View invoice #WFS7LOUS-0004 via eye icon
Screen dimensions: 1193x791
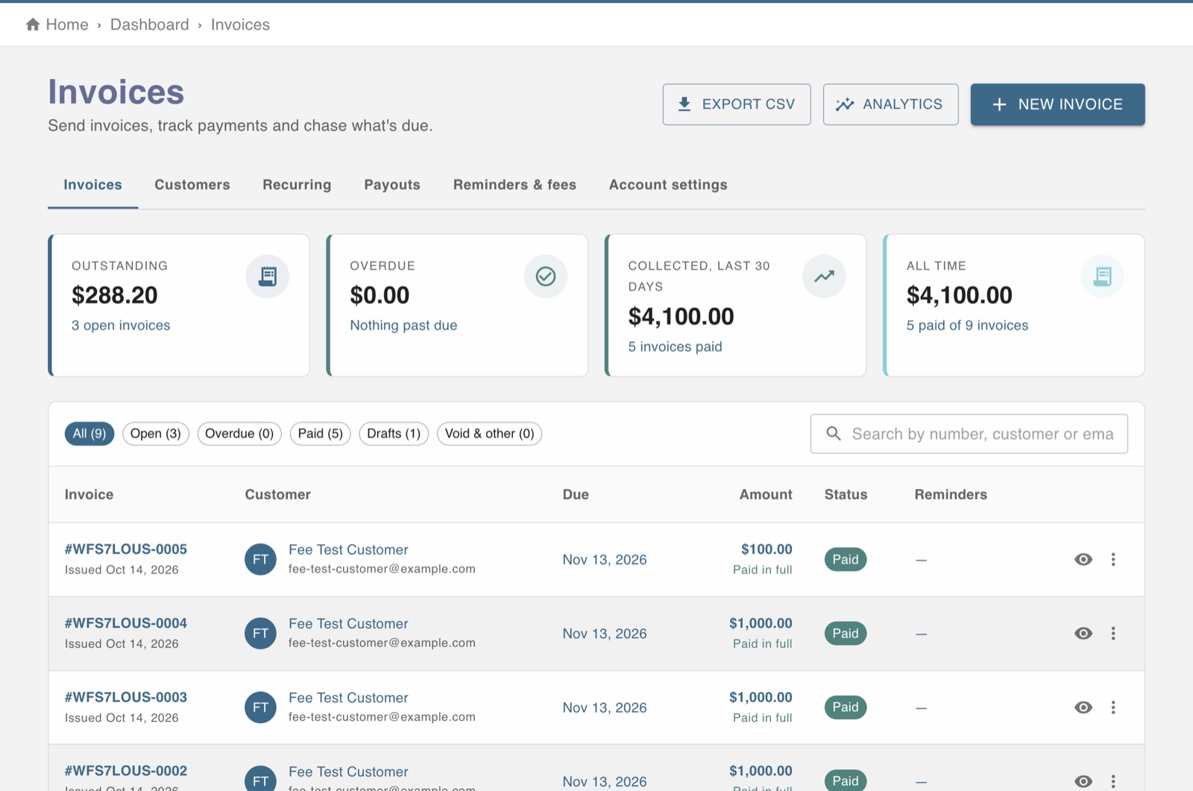[x=1083, y=633]
